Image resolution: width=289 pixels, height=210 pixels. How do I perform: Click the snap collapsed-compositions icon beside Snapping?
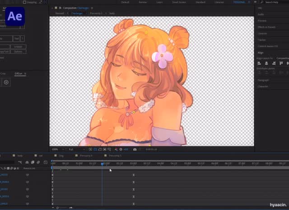(45, 2)
